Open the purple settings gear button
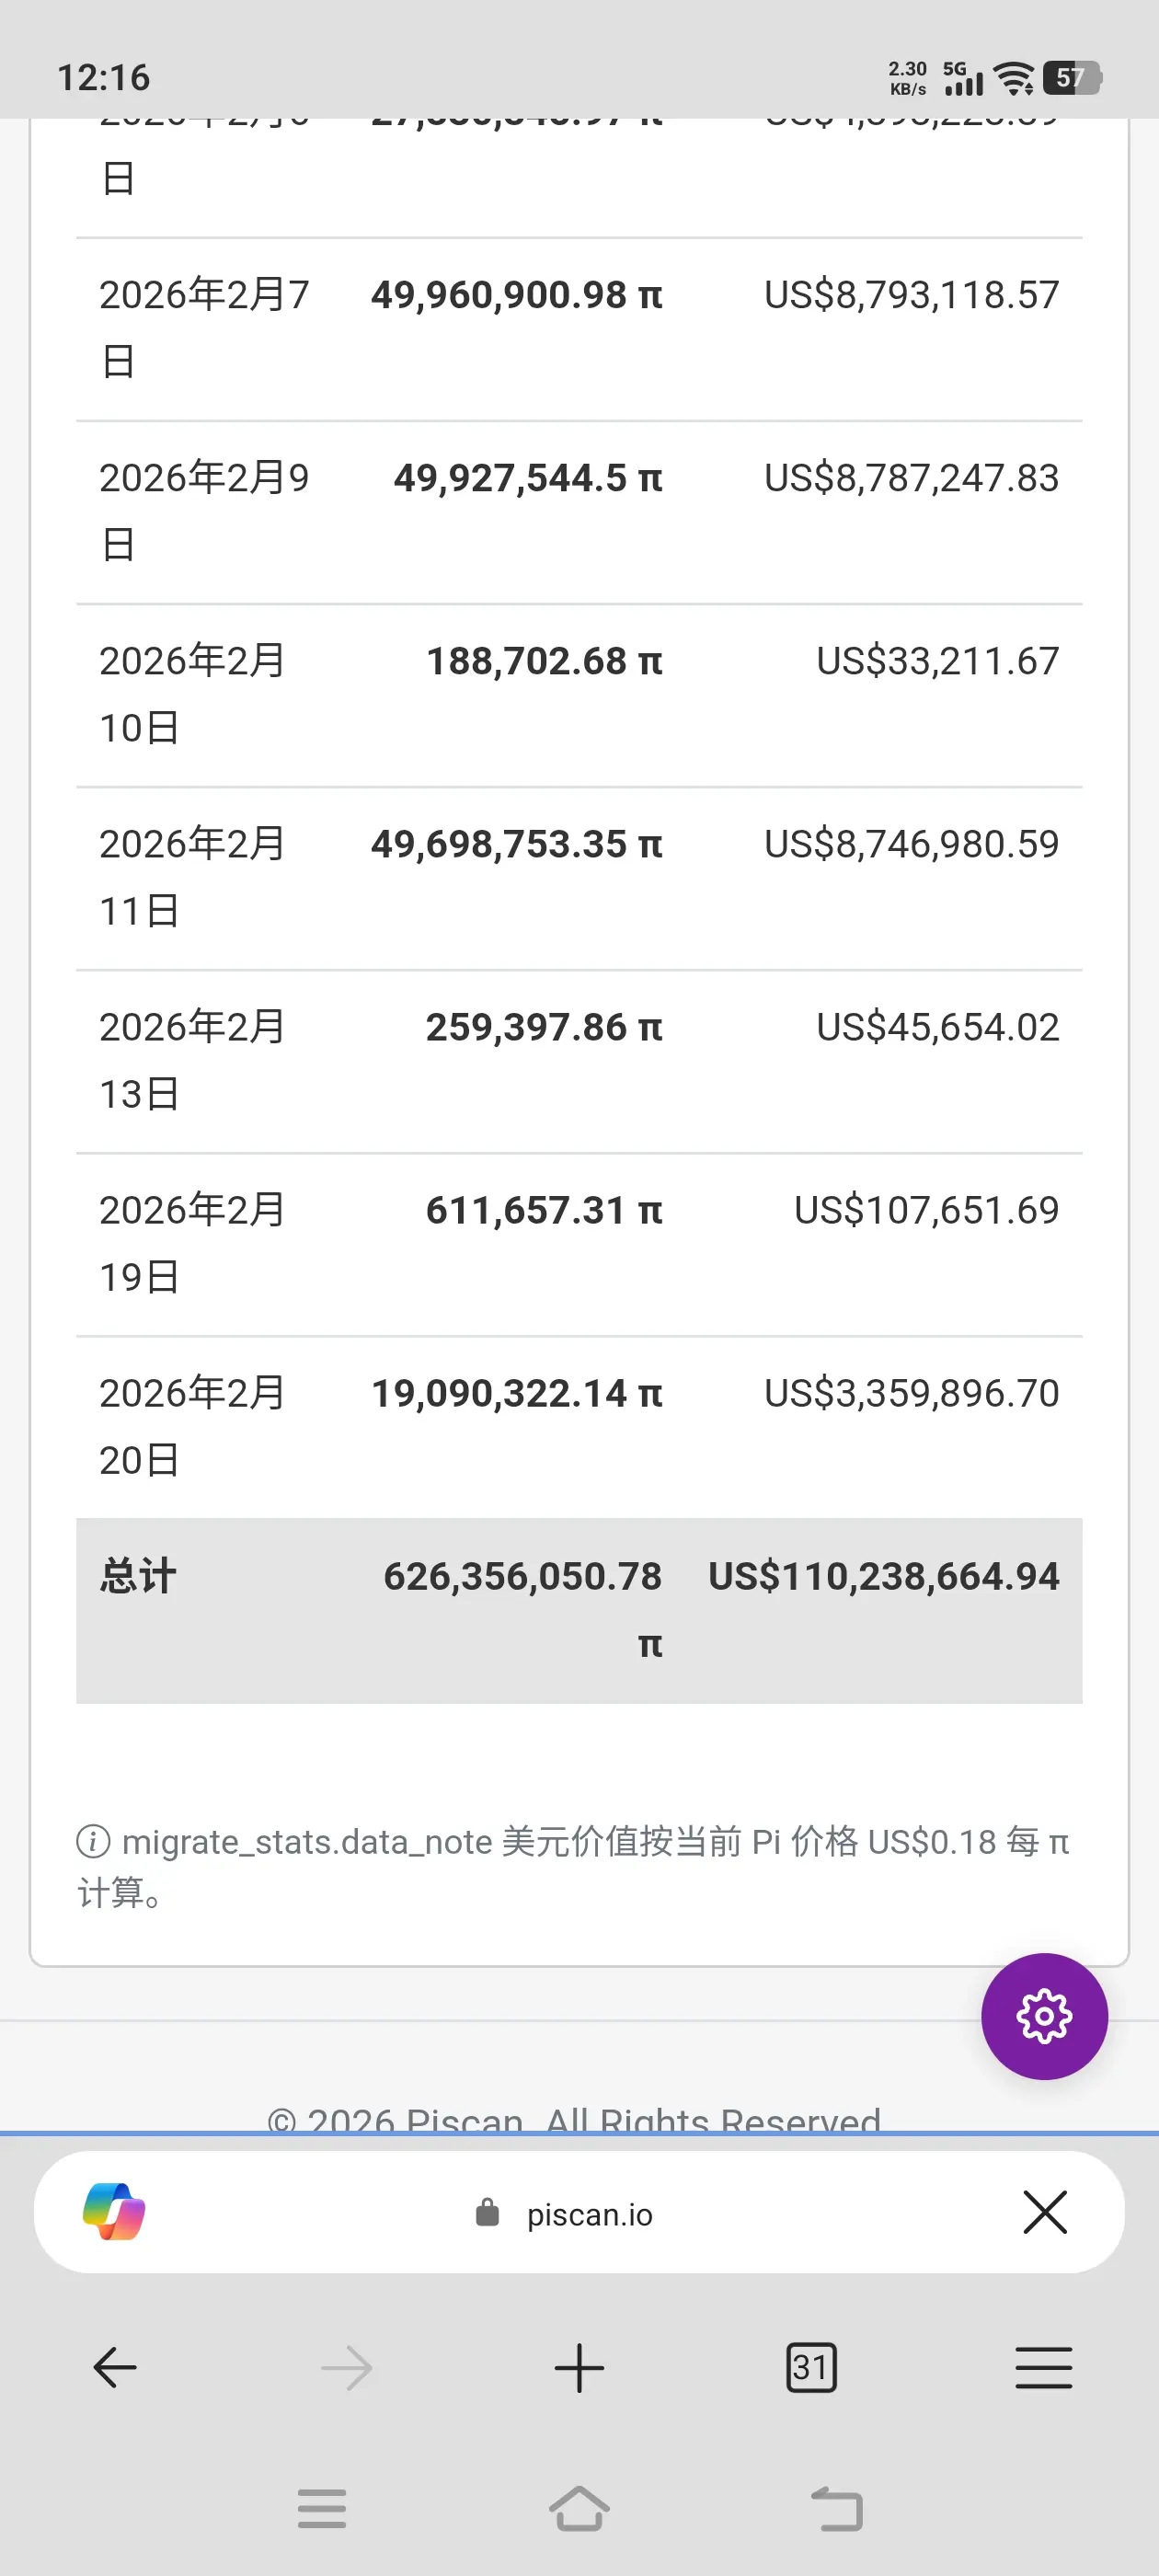This screenshot has width=1159, height=2576. (x=1044, y=2016)
